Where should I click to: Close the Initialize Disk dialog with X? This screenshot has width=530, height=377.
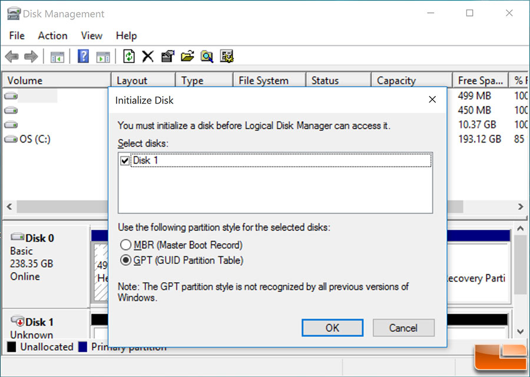click(432, 100)
